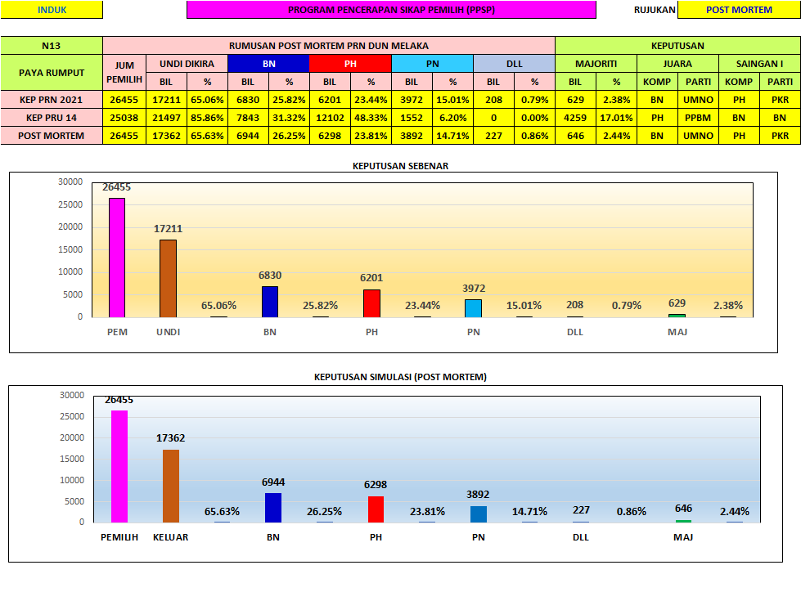Select the table cell with value 17362
Image resolution: width=801 pixels, height=592 pixels.
click(x=166, y=136)
